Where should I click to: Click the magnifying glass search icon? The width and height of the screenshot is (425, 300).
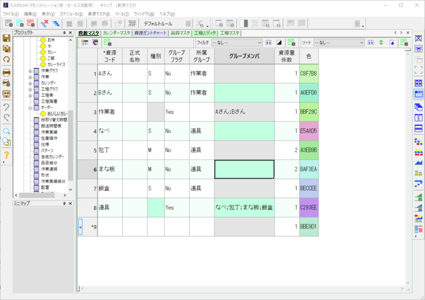click(x=6, y=131)
